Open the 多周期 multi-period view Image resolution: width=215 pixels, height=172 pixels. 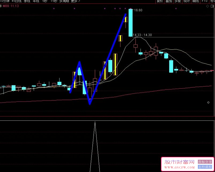pyautogui.click(x=64, y=1)
